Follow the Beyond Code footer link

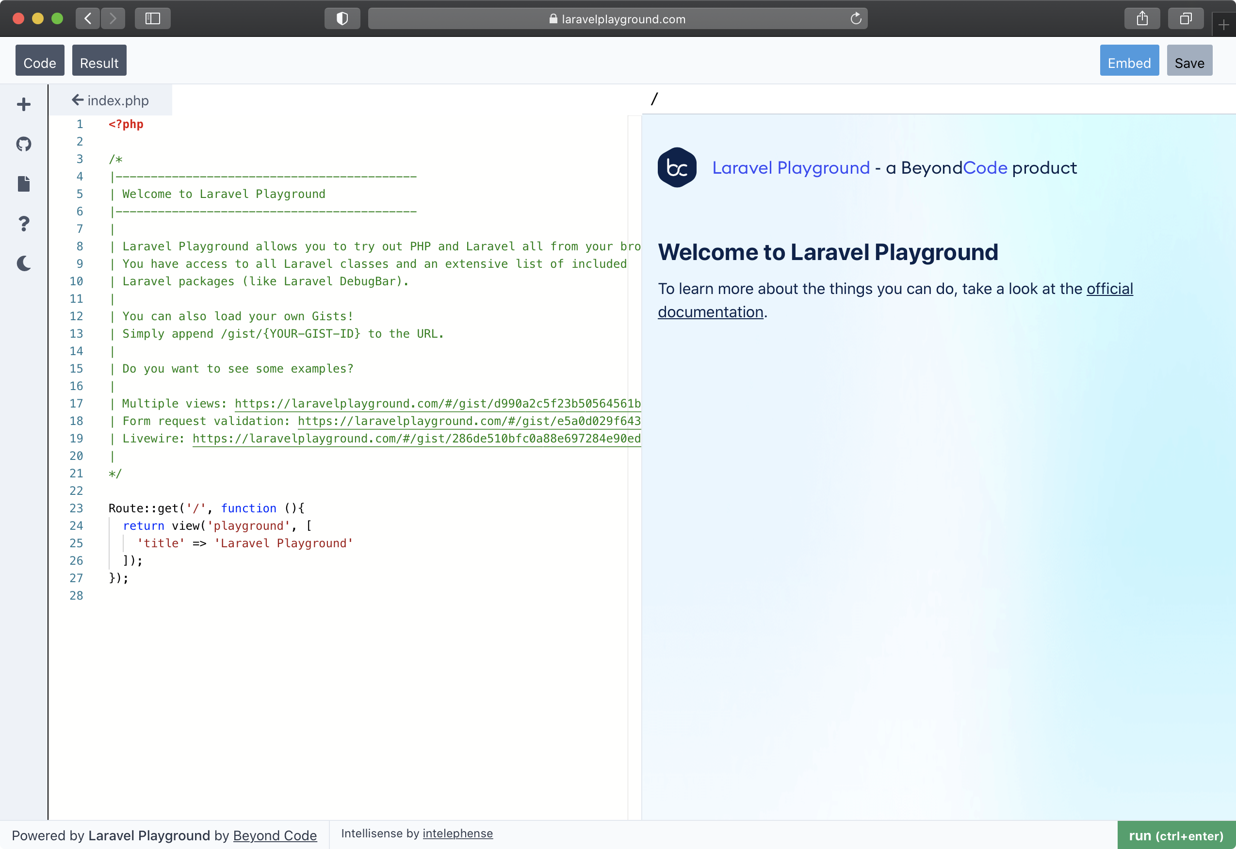(275, 835)
